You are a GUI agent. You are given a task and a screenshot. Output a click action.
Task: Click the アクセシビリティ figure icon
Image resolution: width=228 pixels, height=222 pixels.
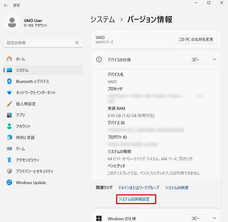9,160
